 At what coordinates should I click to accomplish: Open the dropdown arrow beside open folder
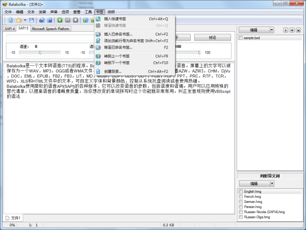[25, 20]
